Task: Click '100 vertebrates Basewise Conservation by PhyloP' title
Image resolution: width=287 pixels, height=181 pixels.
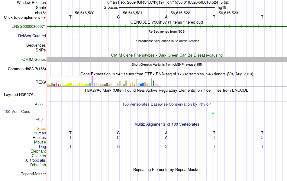Action: [x=167, y=104]
